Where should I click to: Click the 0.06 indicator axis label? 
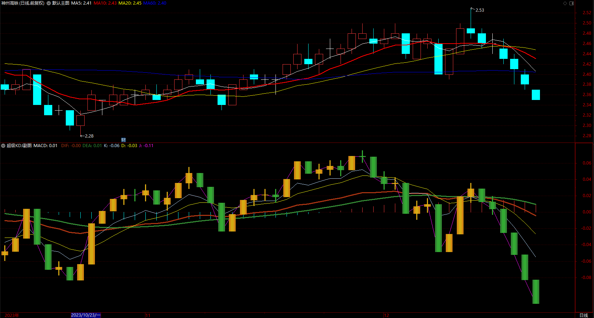(x=587, y=163)
